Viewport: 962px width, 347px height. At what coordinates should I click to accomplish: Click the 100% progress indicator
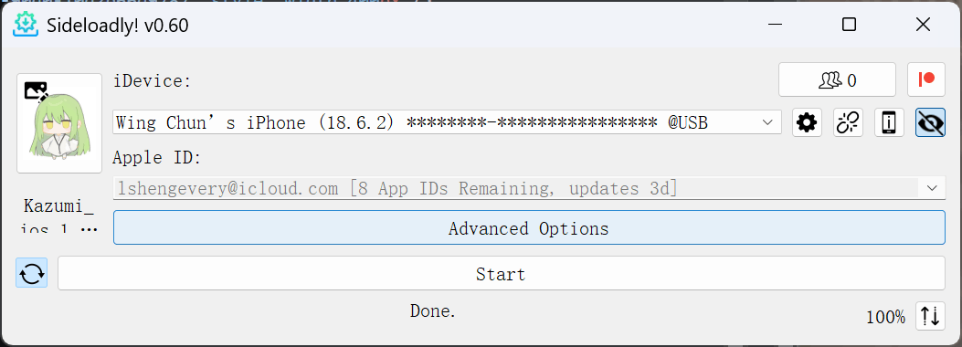(x=885, y=317)
